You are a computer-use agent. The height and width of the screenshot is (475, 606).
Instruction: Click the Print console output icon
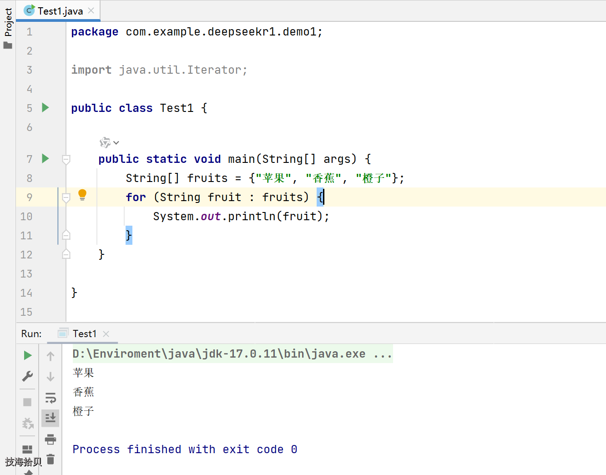(50, 439)
